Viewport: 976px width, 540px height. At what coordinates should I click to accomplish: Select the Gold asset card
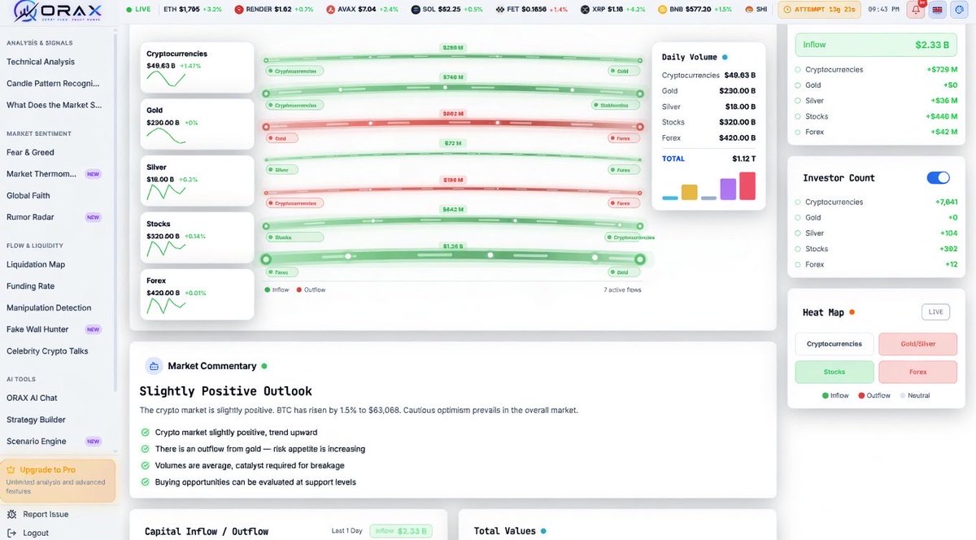click(x=198, y=125)
